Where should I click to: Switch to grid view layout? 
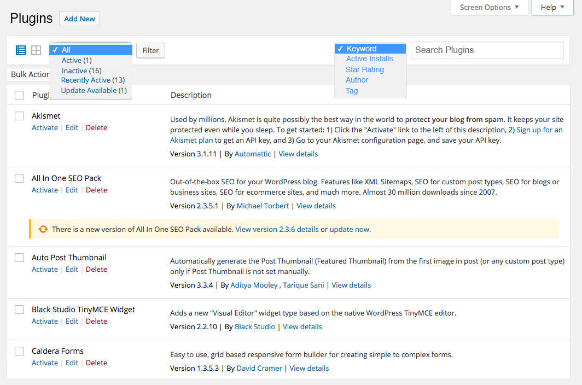(36, 50)
